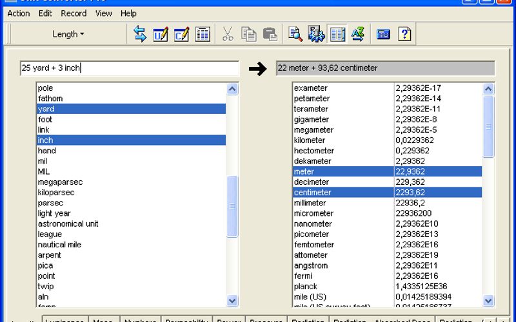Expand the Length category dropdown
Image resolution: width=516 pixels, height=322 pixels.
click(x=68, y=35)
